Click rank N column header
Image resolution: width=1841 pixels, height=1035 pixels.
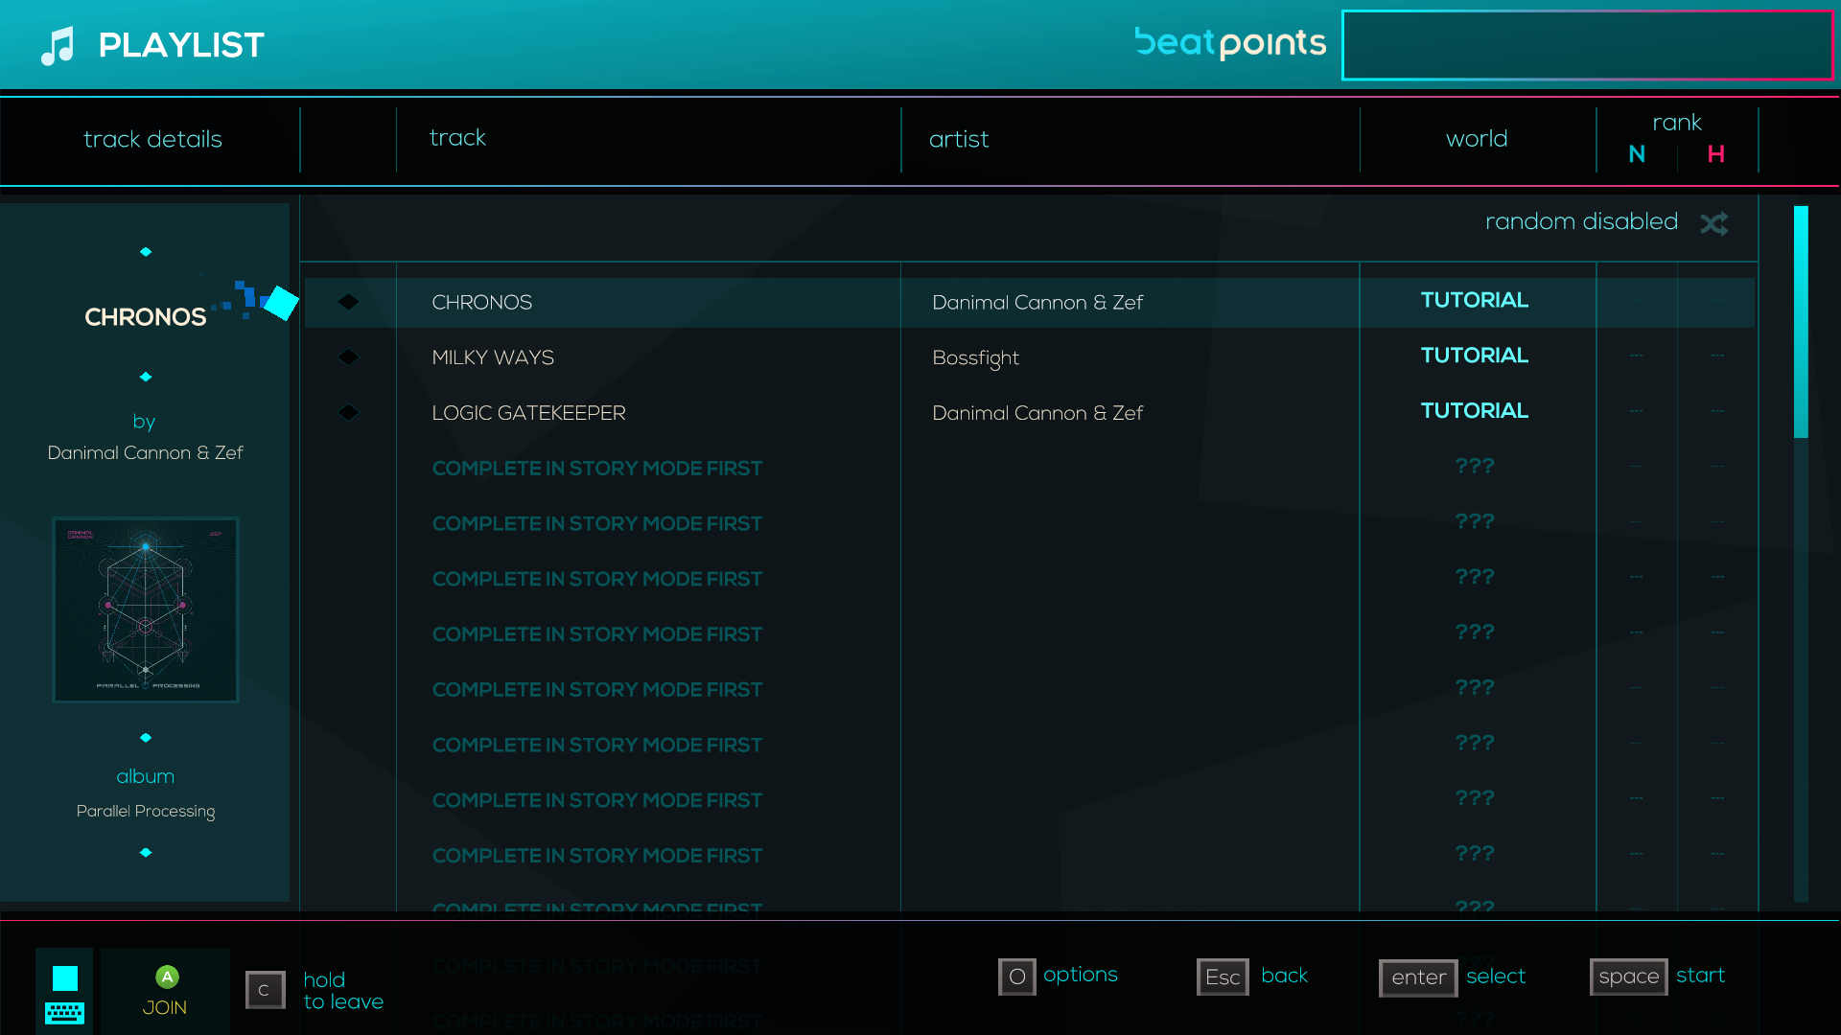point(1636,153)
